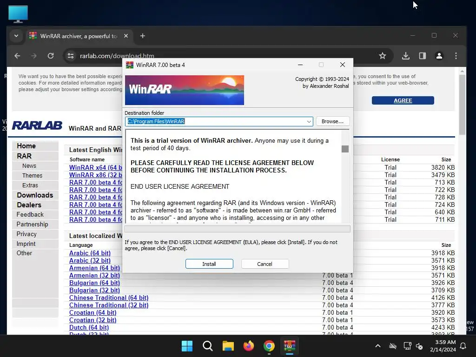Open Extras in the sidebar
Image resolution: width=476 pixels, height=357 pixels.
[x=30, y=185]
